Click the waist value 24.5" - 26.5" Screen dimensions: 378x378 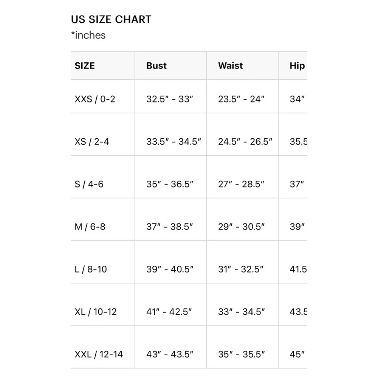(x=245, y=141)
